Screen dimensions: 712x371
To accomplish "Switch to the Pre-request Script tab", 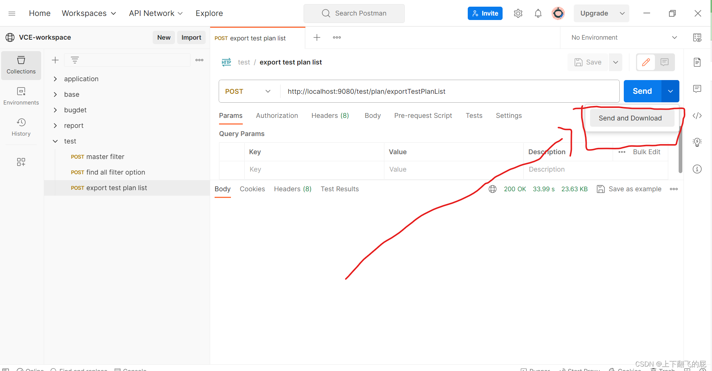I will [423, 116].
